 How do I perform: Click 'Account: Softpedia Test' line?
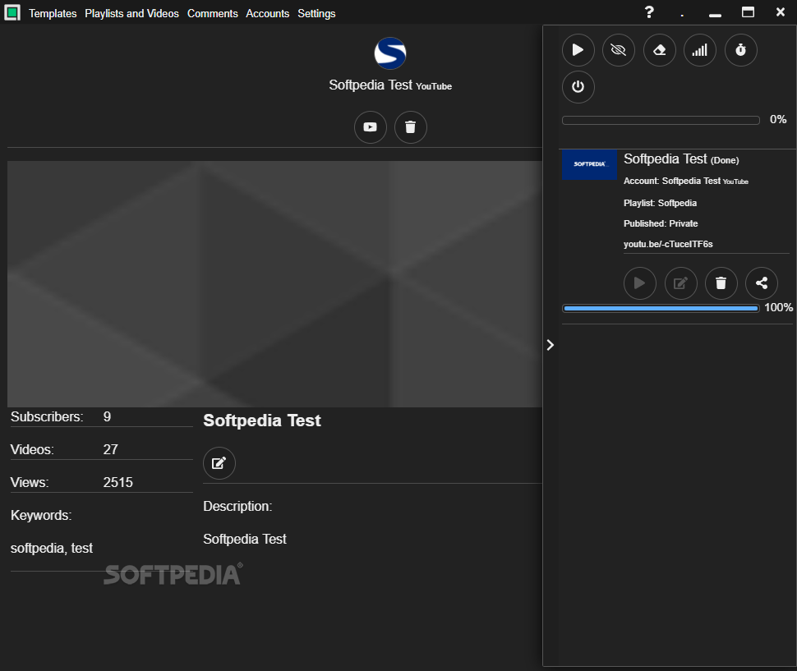(686, 181)
